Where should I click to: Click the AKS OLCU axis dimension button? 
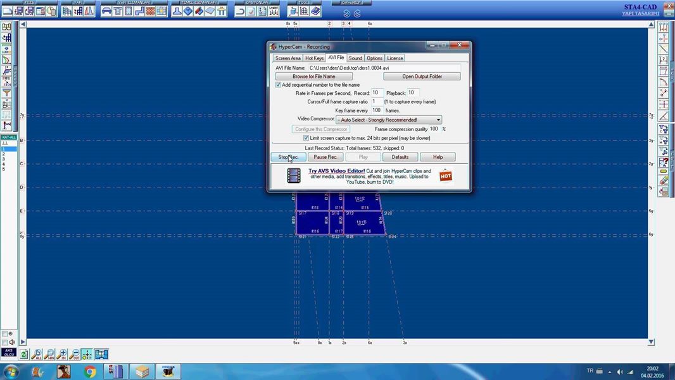(x=9, y=353)
